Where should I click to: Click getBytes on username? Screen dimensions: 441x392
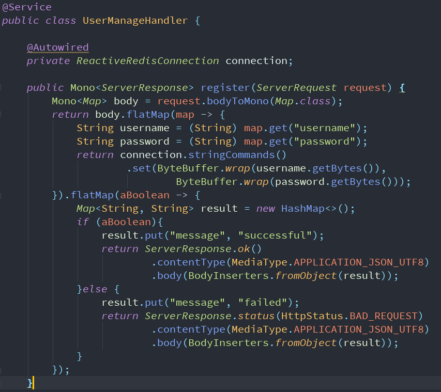point(337,168)
